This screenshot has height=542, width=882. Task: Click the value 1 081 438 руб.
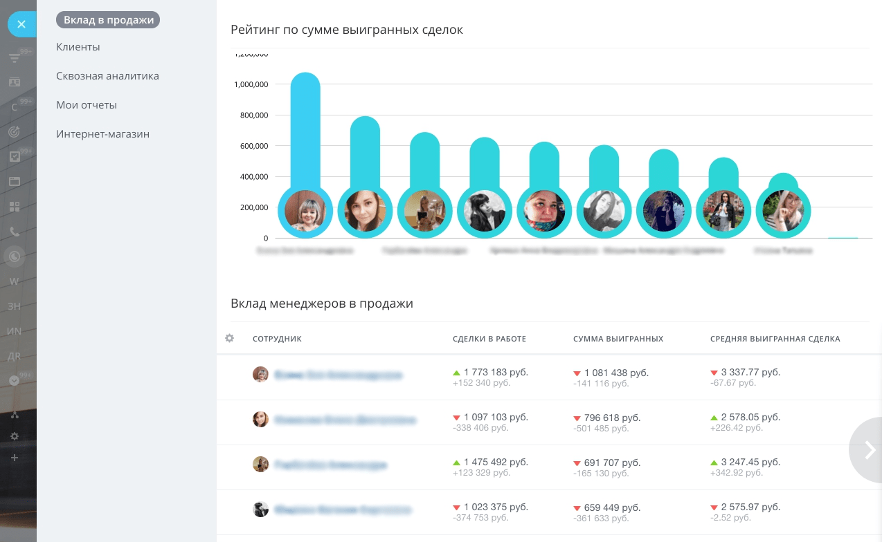point(616,373)
